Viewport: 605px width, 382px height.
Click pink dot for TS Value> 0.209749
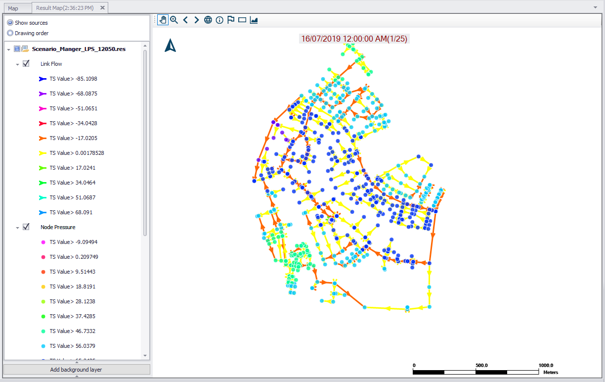[43, 257]
